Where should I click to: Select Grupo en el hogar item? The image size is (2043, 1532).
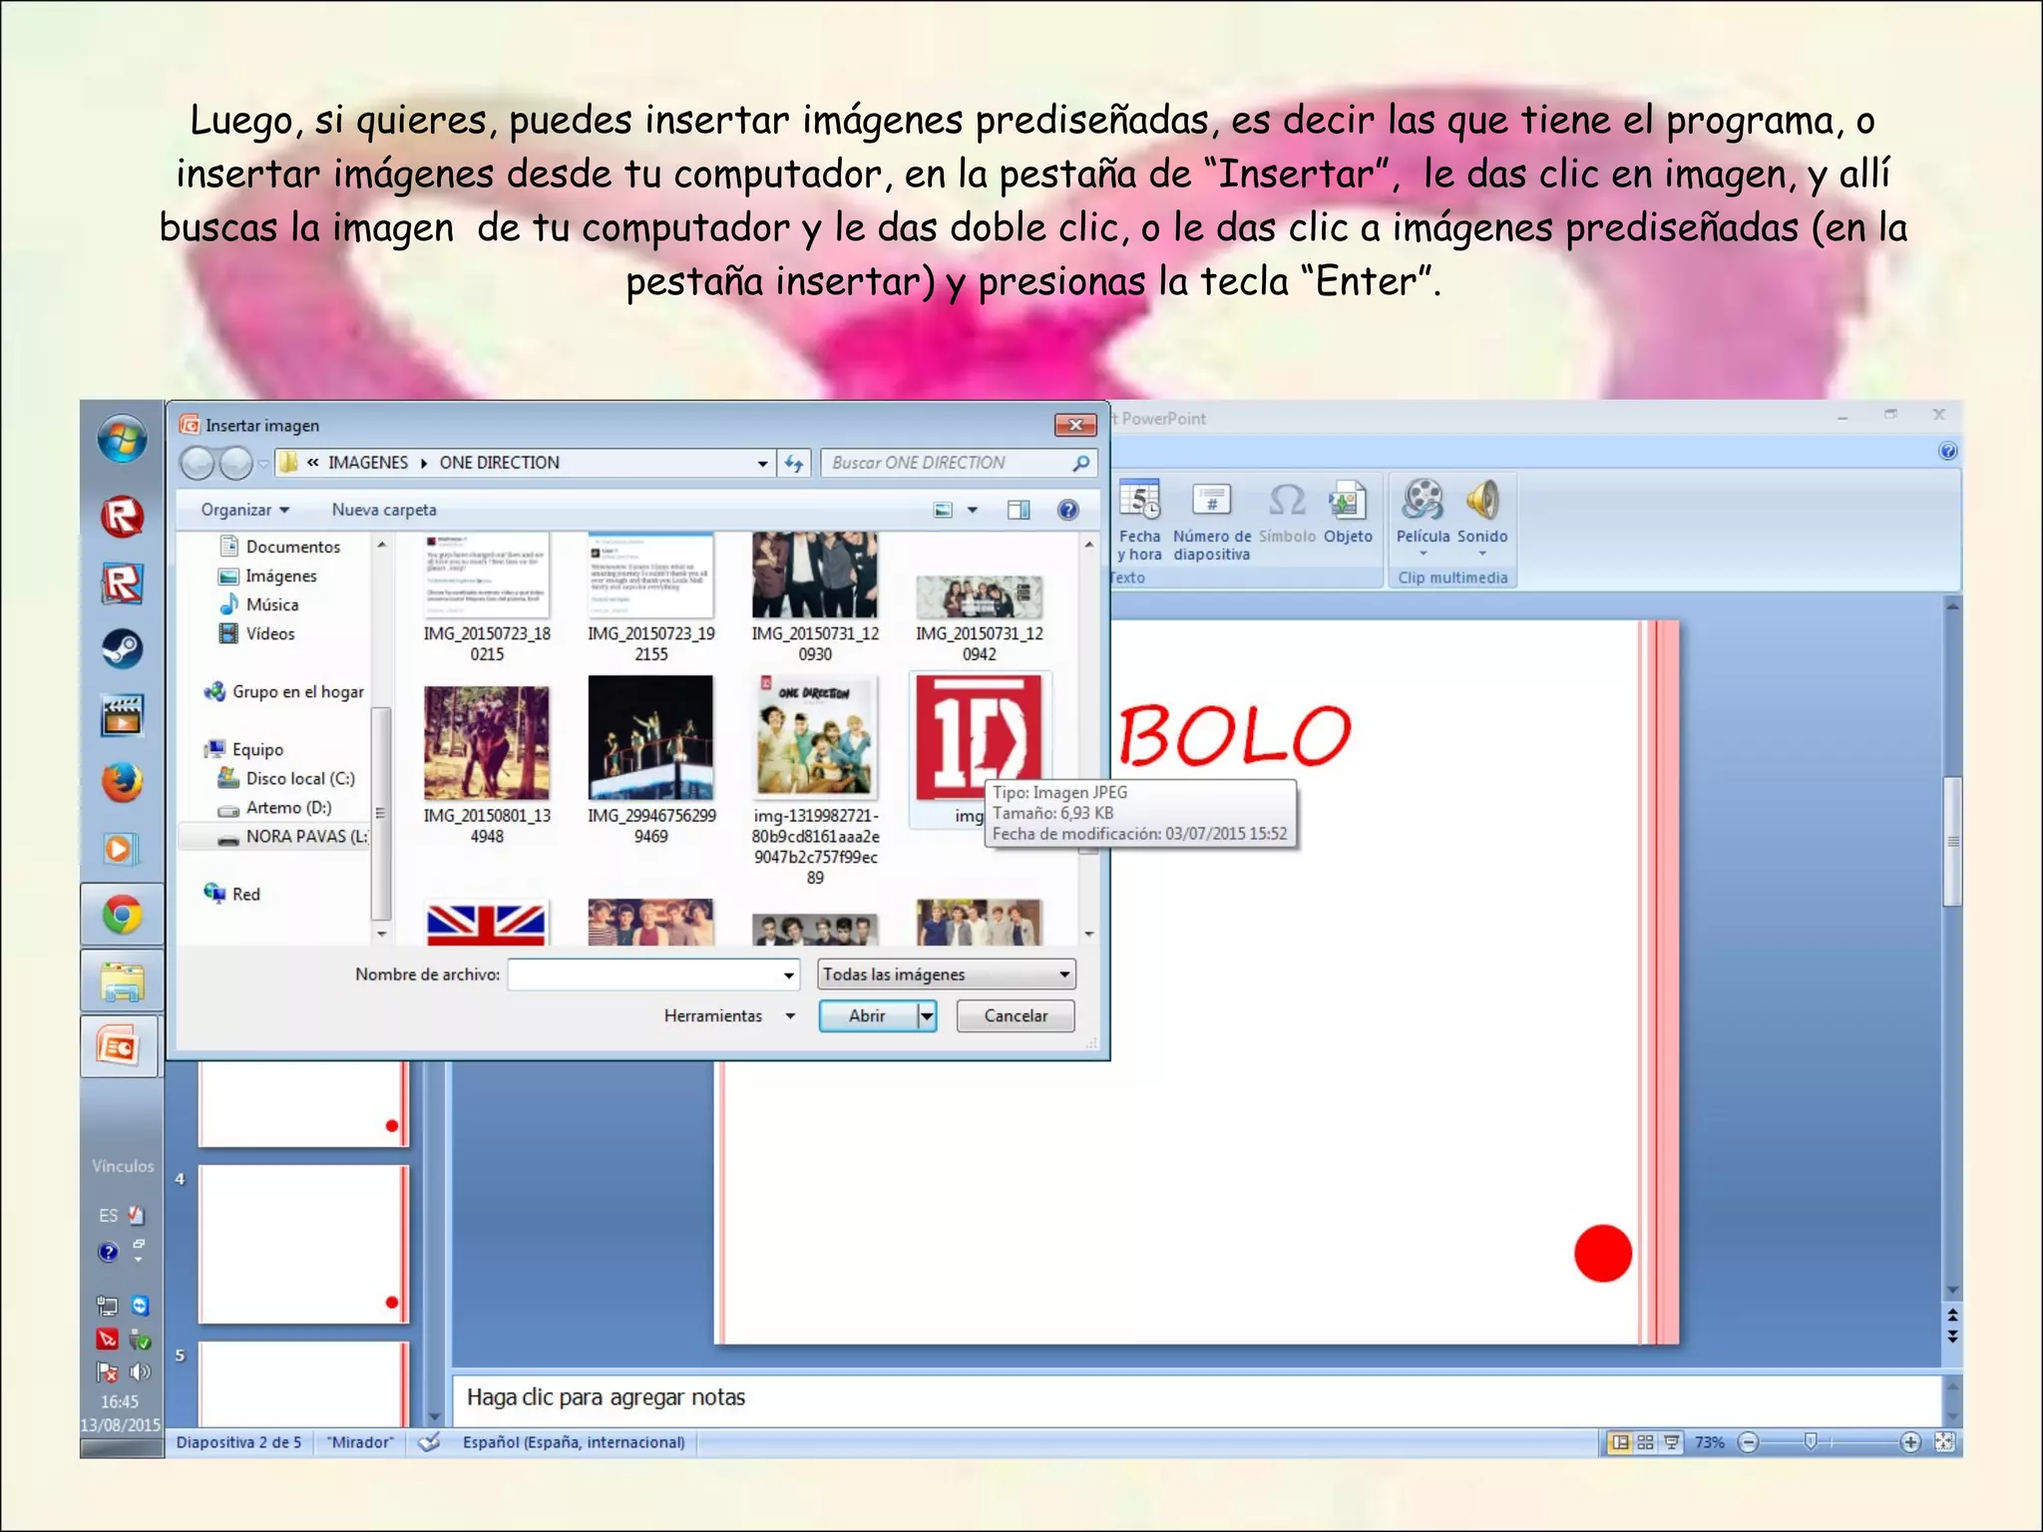click(x=284, y=691)
